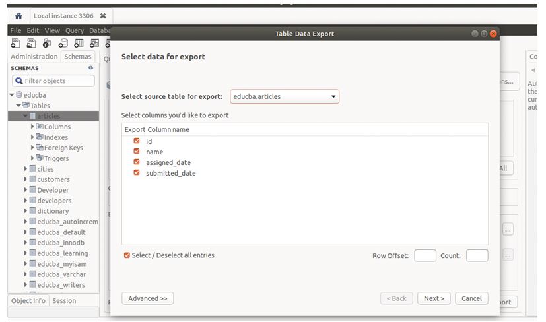Click the create new table toolbar icon
The image size is (546, 322).
coord(79,44)
